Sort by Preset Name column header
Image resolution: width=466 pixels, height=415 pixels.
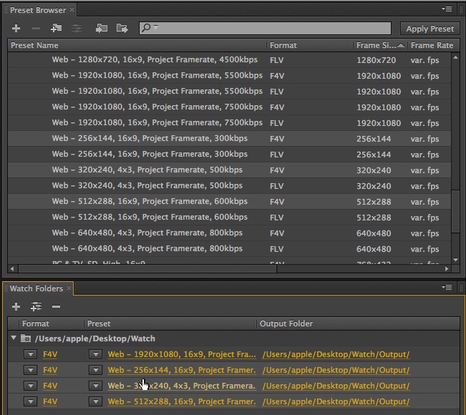(x=137, y=45)
